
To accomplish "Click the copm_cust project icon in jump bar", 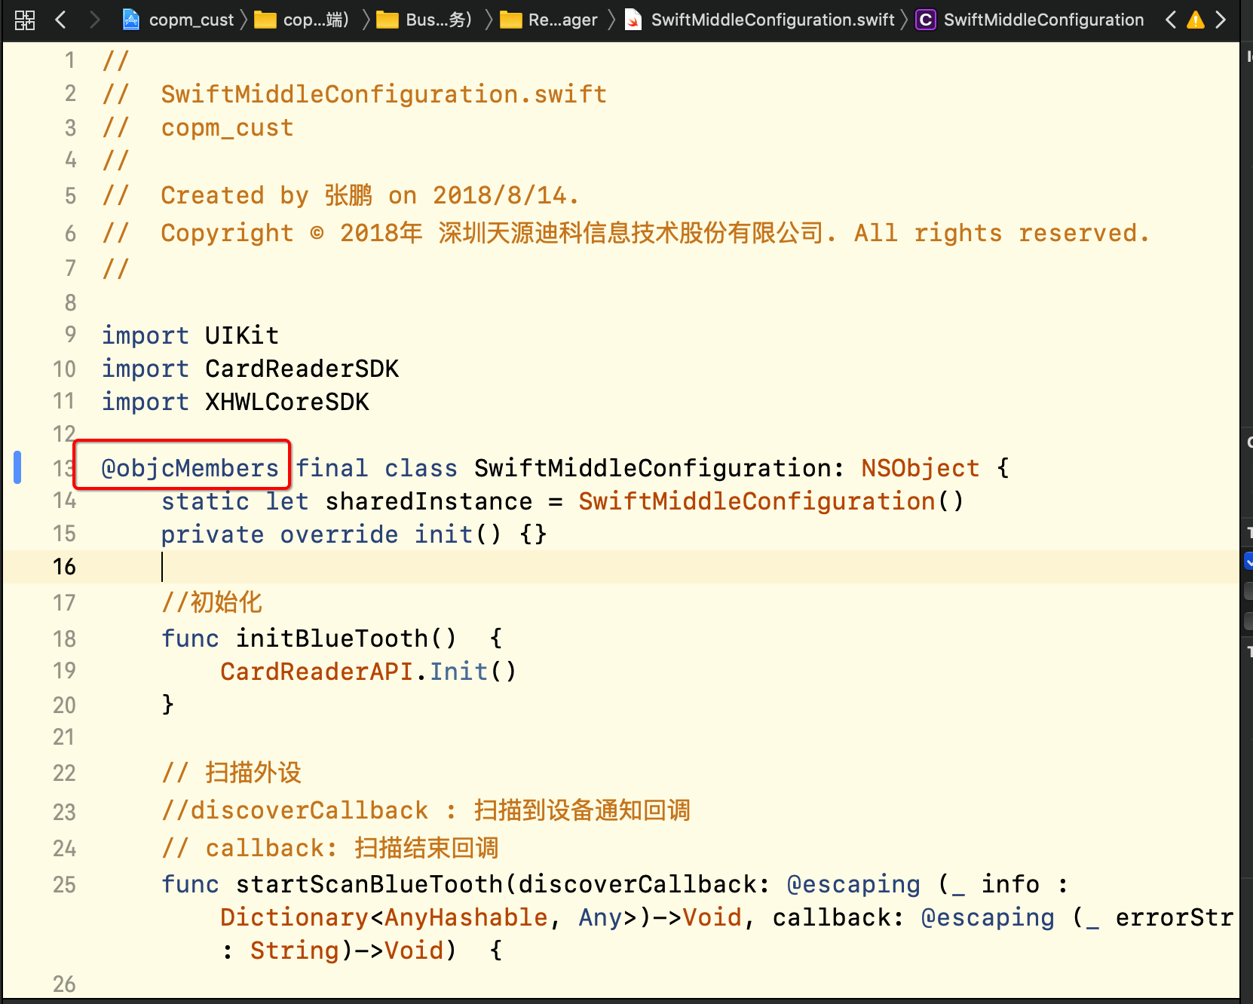I will (131, 20).
